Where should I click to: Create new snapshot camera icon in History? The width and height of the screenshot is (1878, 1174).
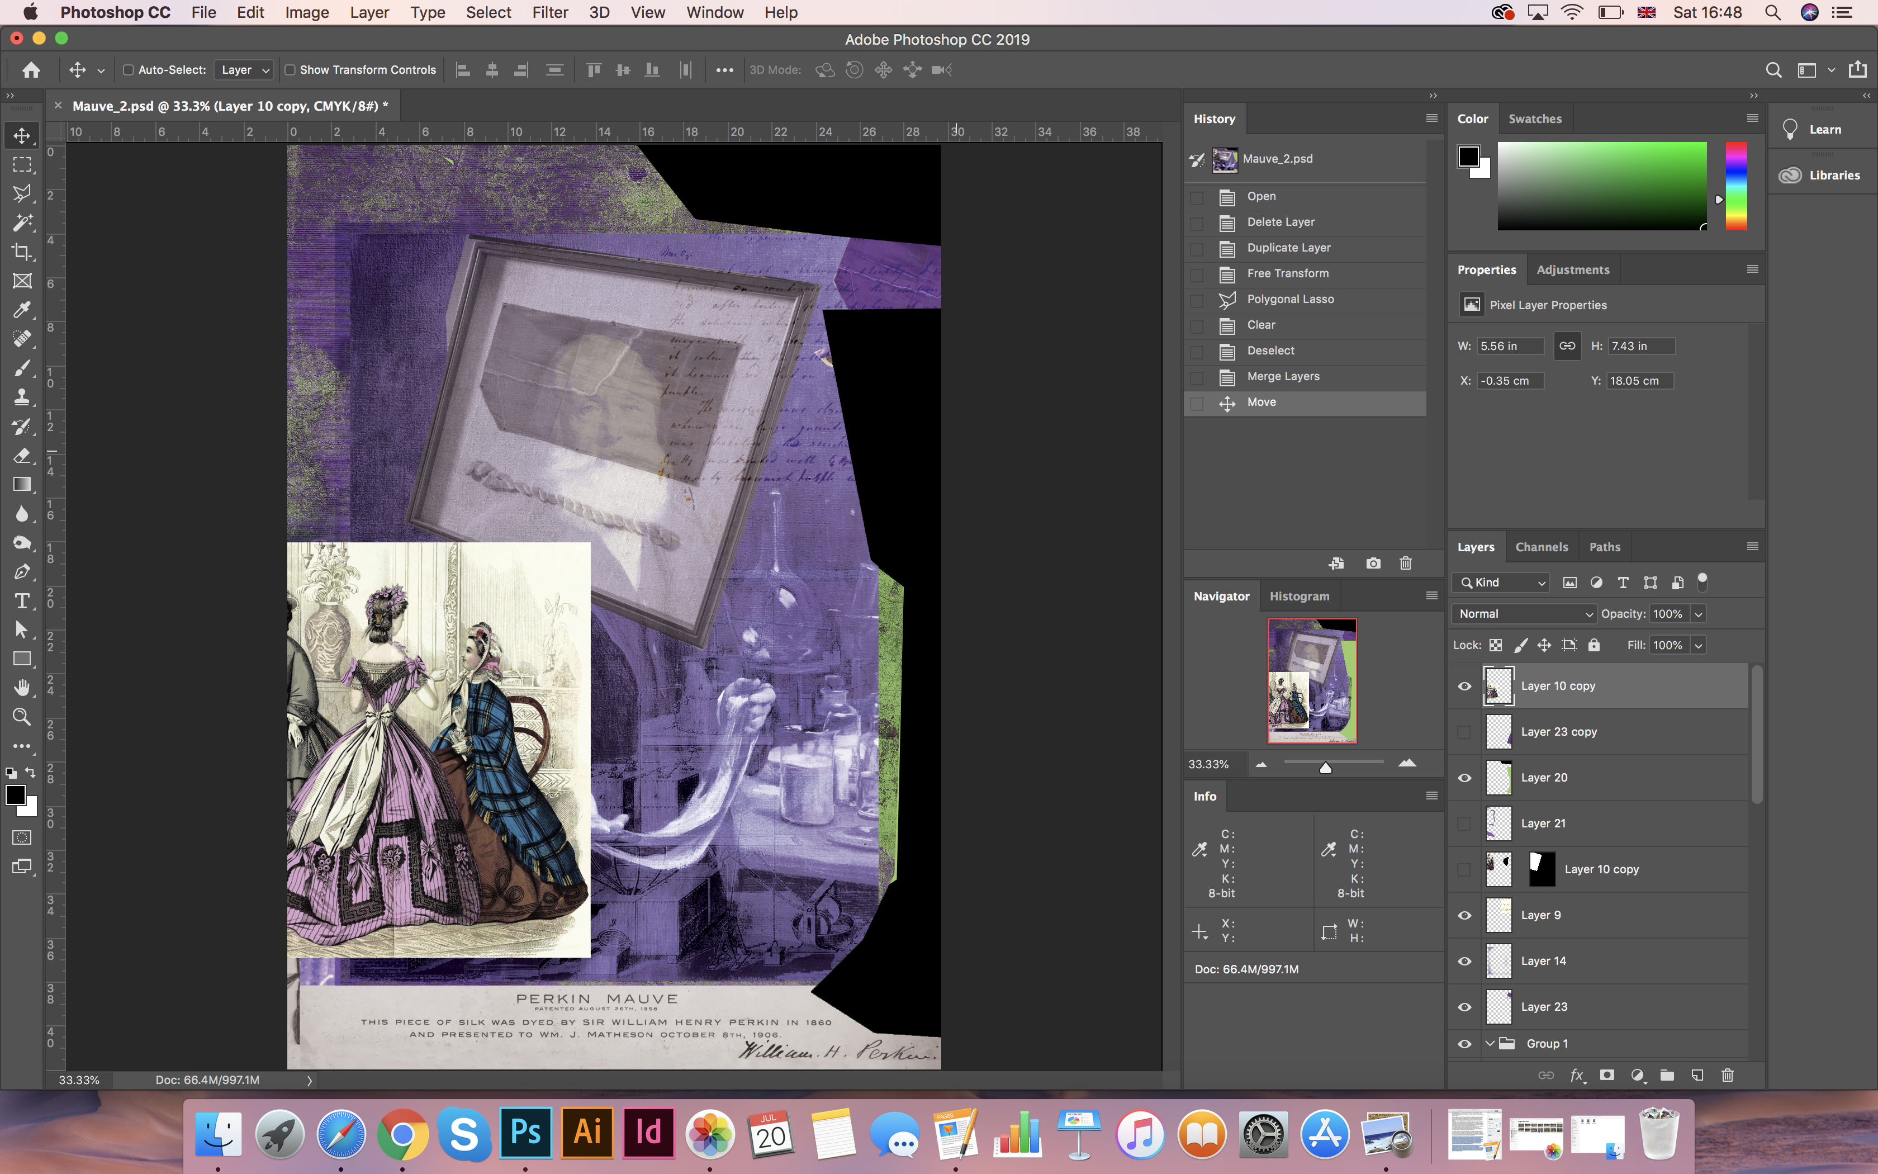[x=1373, y=564]
